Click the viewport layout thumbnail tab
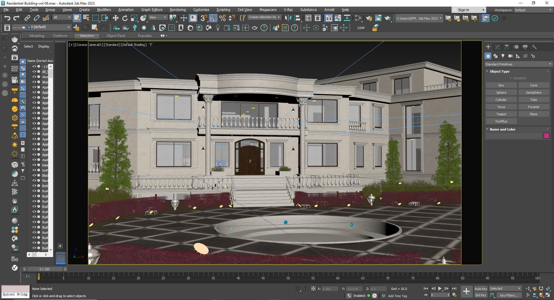This screenshot has width=554, height=300. click(x=61, y=258)
